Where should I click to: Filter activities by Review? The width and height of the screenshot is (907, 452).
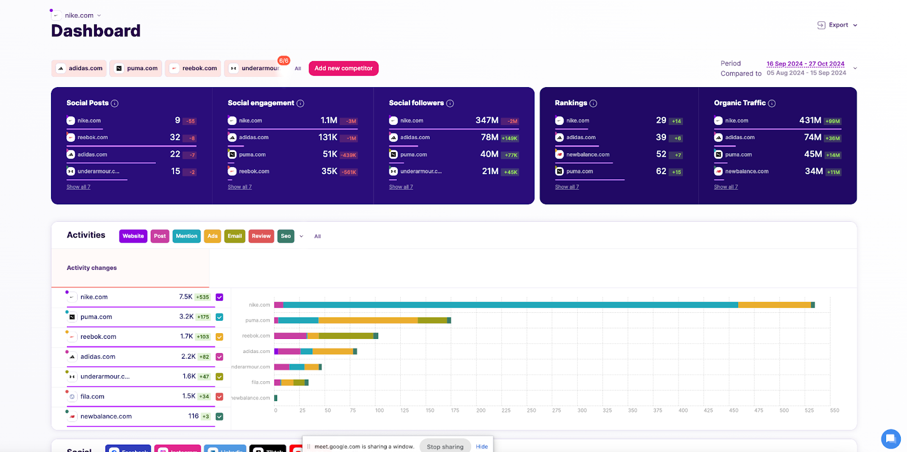[261, 236]
